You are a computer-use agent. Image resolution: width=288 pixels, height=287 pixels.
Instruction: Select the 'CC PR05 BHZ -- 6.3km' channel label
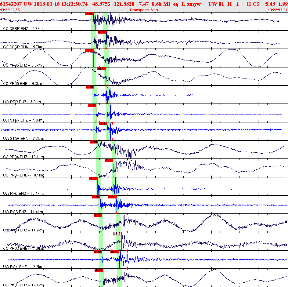tap(22, 65)
